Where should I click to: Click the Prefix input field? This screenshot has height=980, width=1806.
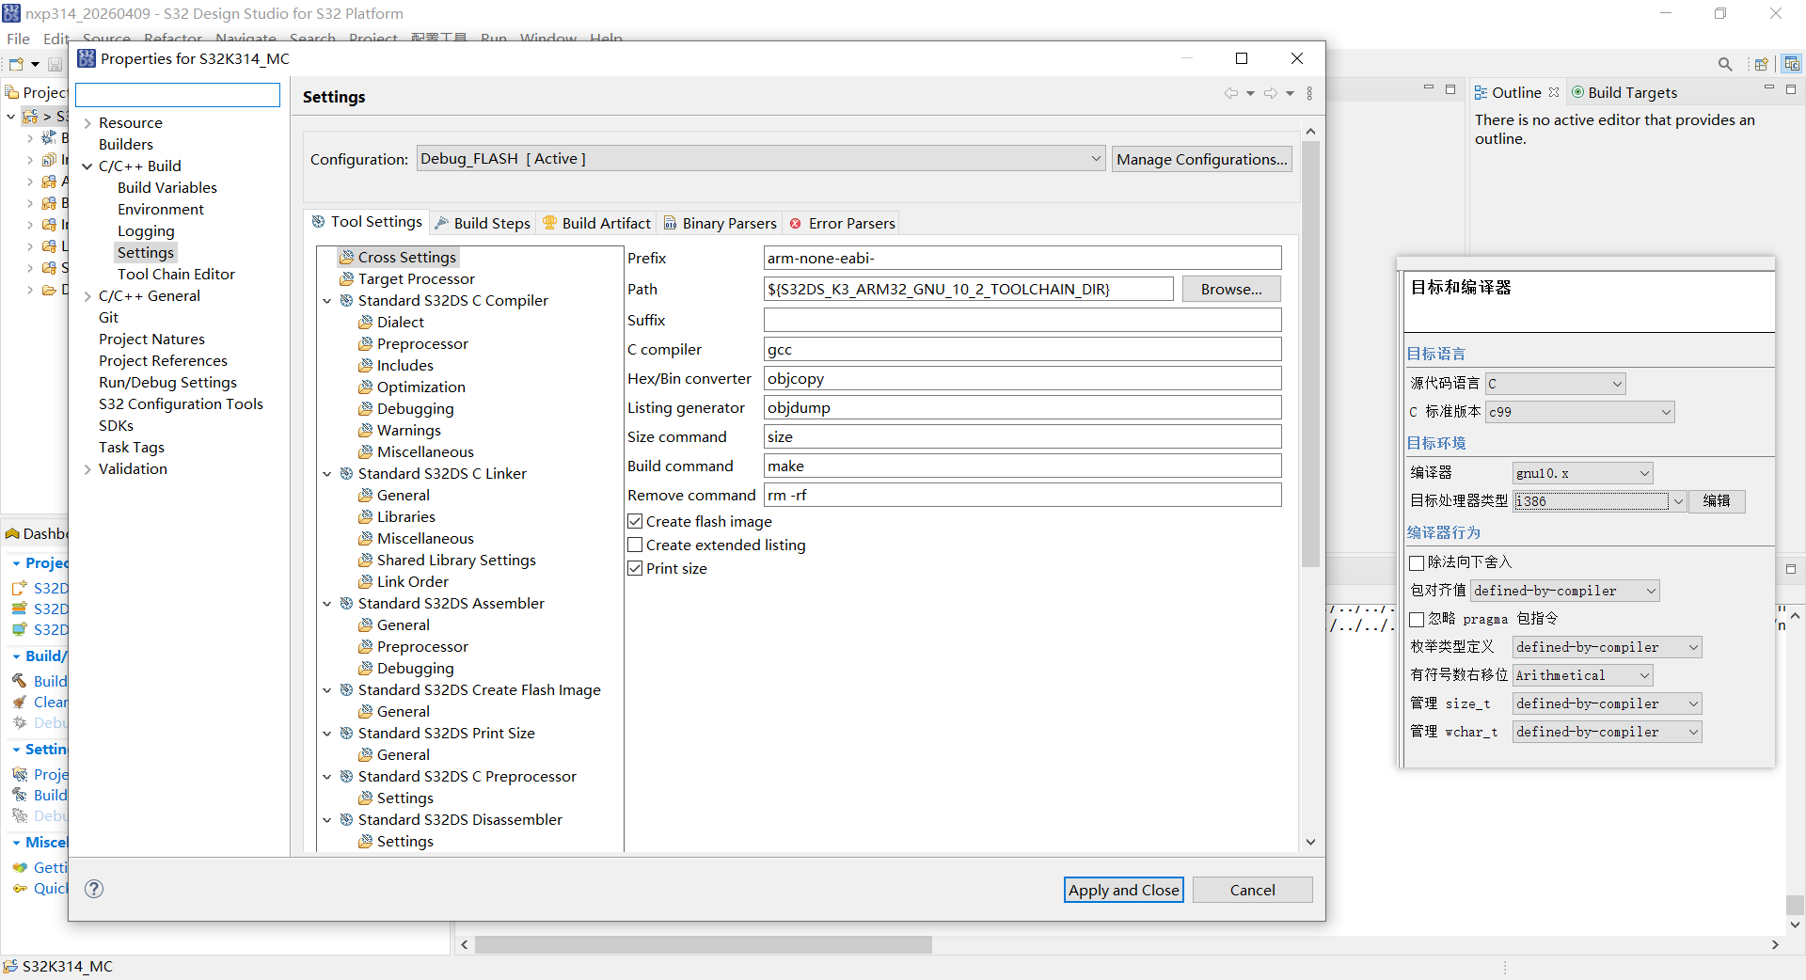click(1022, 258)
